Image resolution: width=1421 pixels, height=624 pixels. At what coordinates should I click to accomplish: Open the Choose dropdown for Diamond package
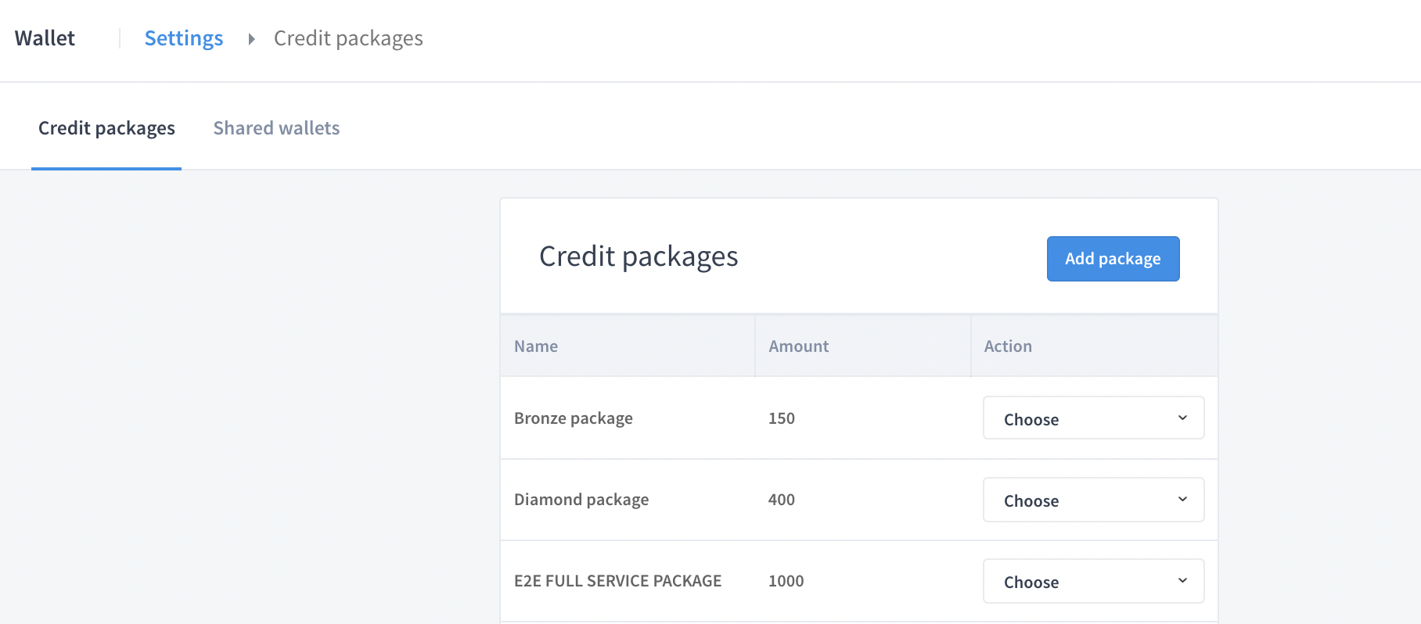pos(1093,500)
